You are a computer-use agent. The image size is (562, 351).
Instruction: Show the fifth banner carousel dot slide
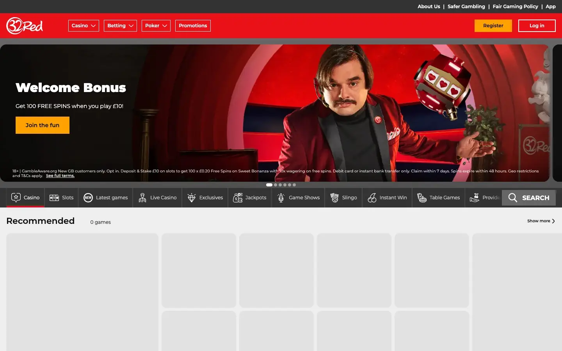coord(290,185)
